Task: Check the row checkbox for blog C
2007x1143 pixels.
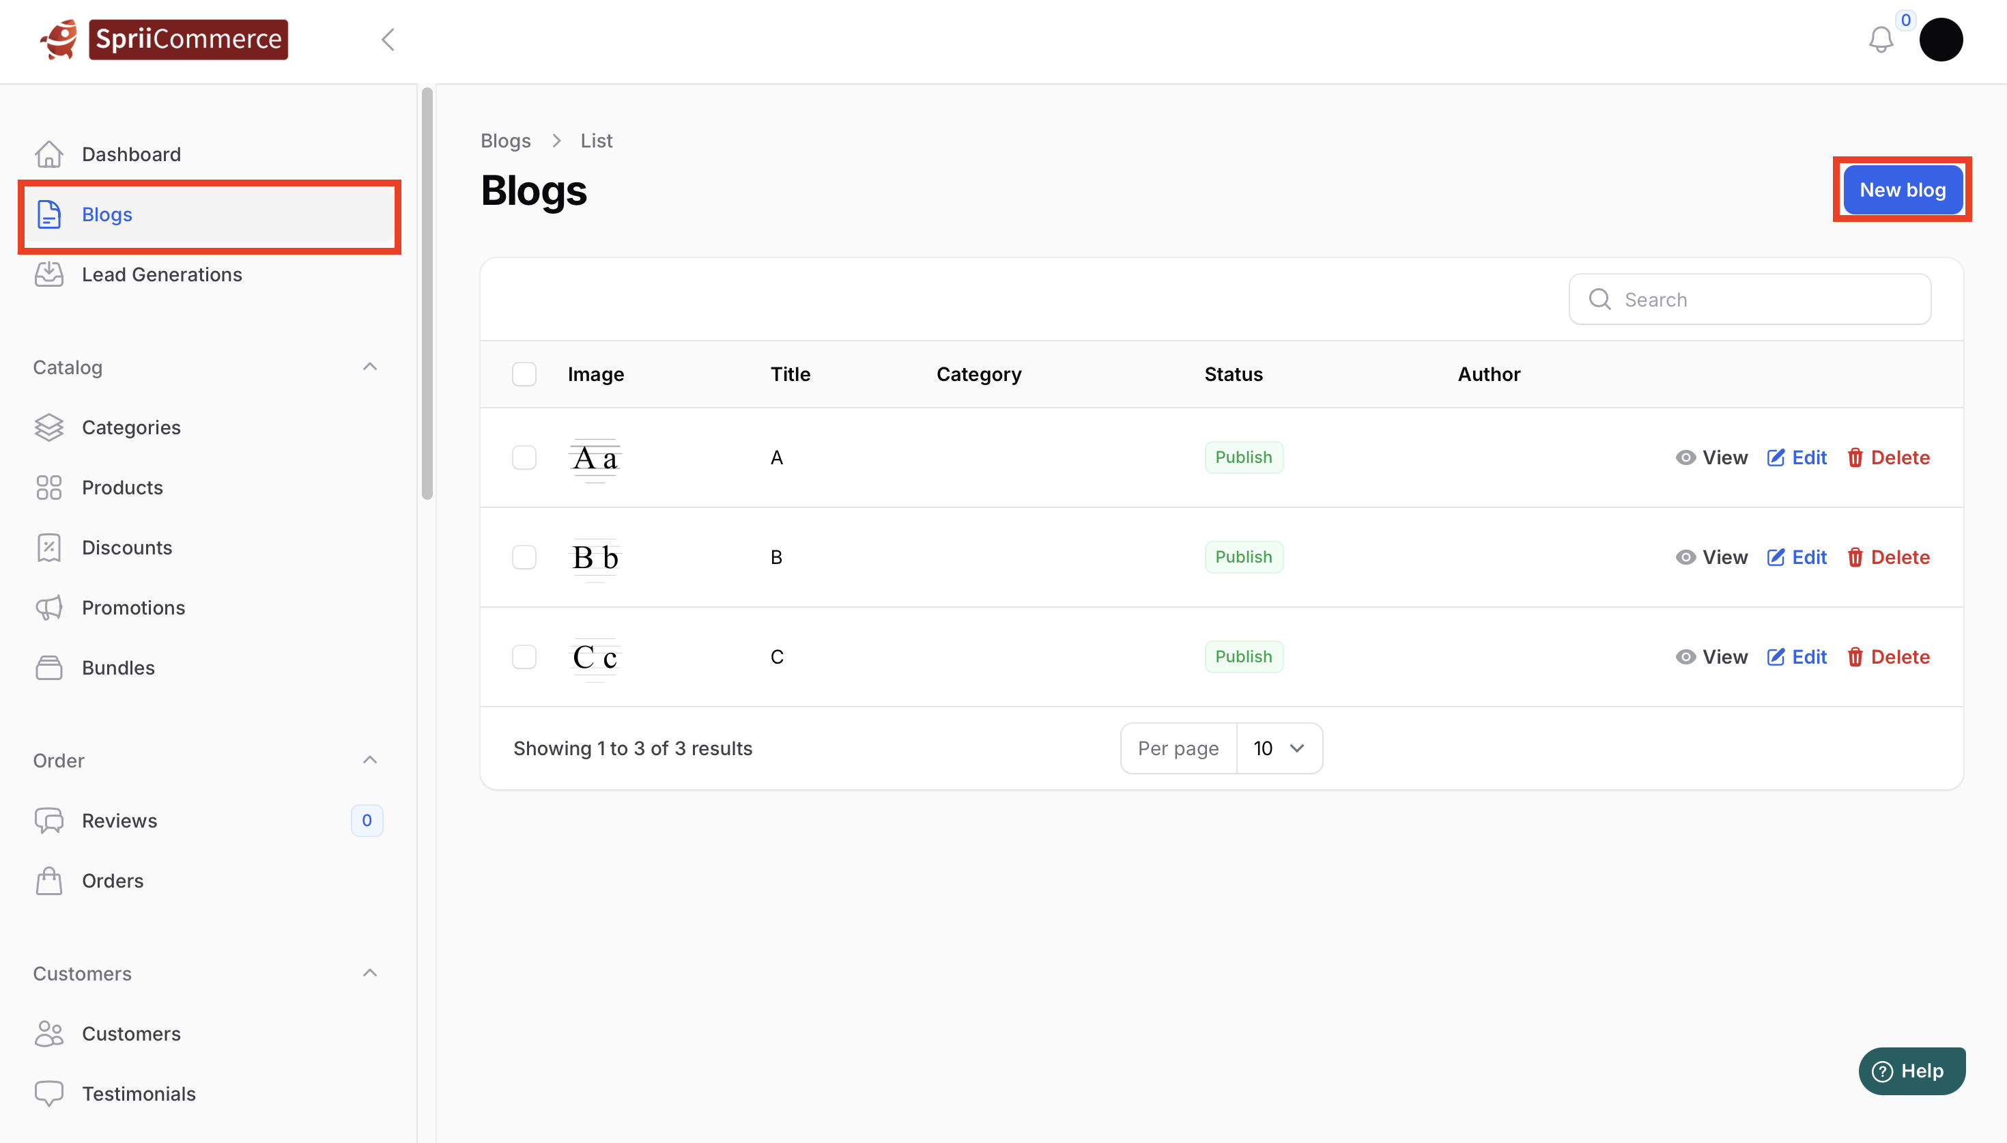Action: [x=524, y=657]
